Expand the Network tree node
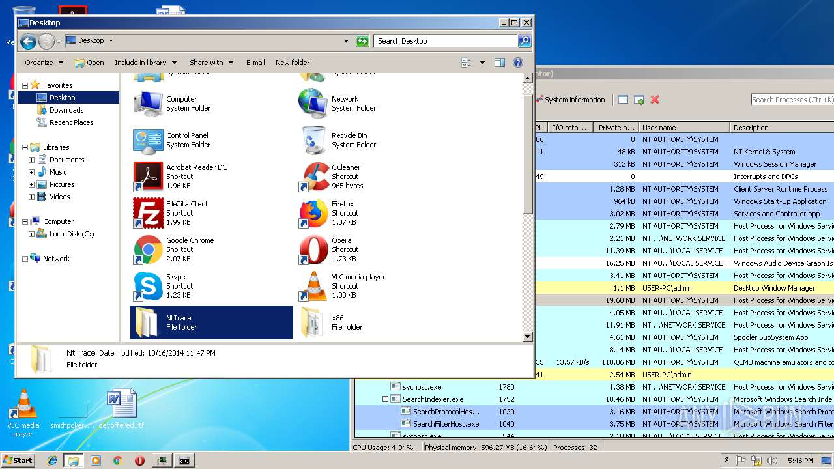Image resolution: width=834 pixels, height=469 pixels. [25, 259]
